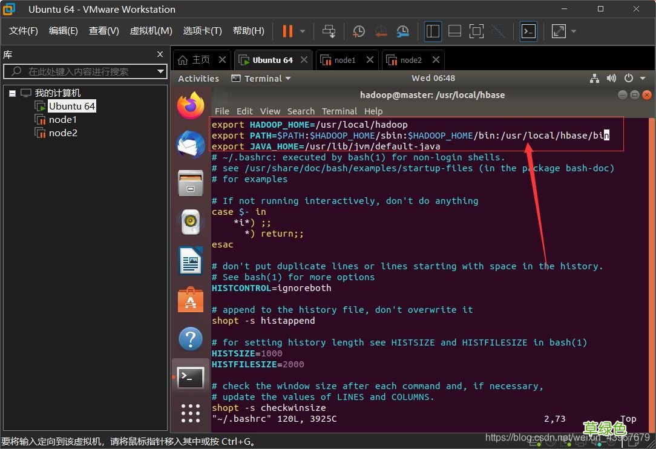Viewport: 656px width, 449px height.
Task: Click the Send Ctrl+Alt+Del toolbar icon
Action: [x=329, y=31]
